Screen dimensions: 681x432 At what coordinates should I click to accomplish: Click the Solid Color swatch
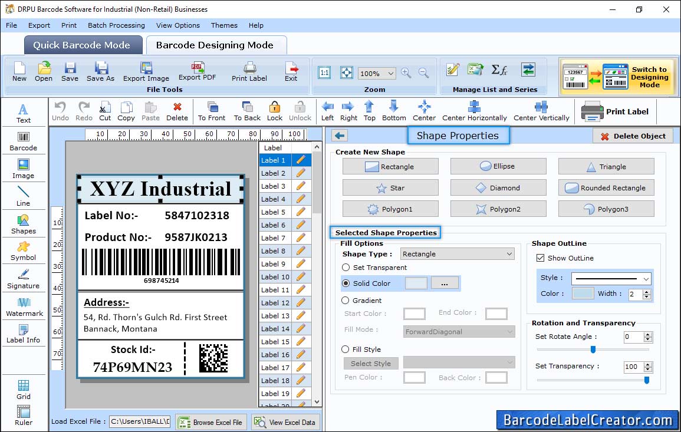(416, 283)
